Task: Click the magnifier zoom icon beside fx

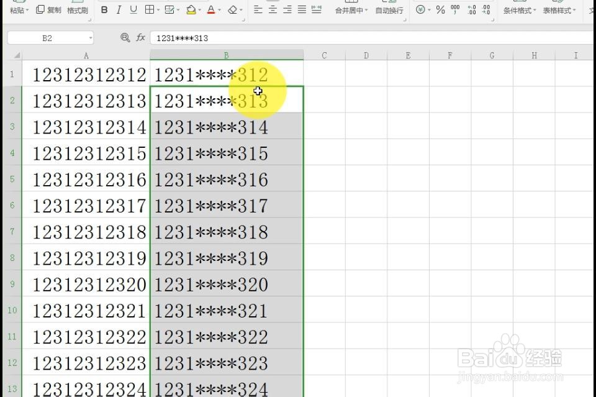Action: (x=125, y=37)
